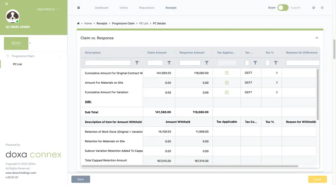Toggle the Buyer/Supplier switch

(x=283, y=8)
